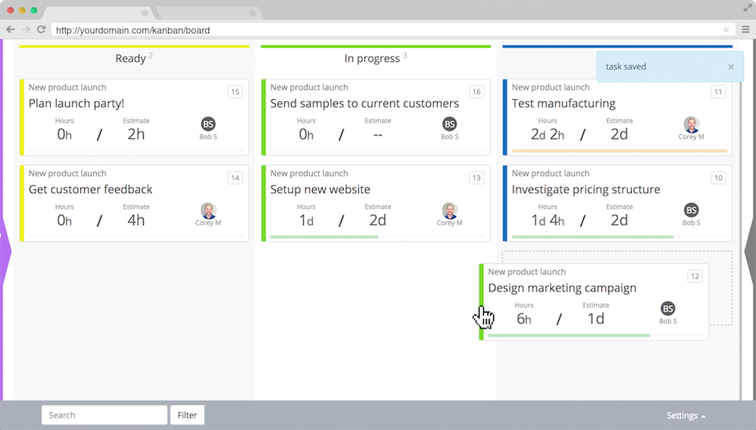
Task: Click task number 16 badge
Action: point(476,92)
